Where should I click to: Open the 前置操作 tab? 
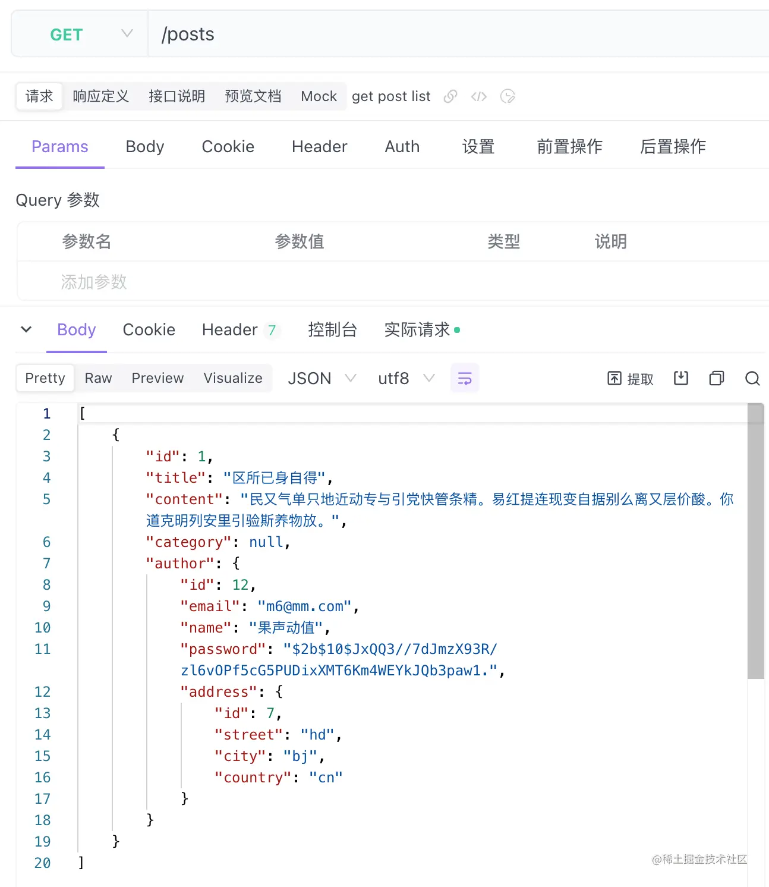point(570,147)
